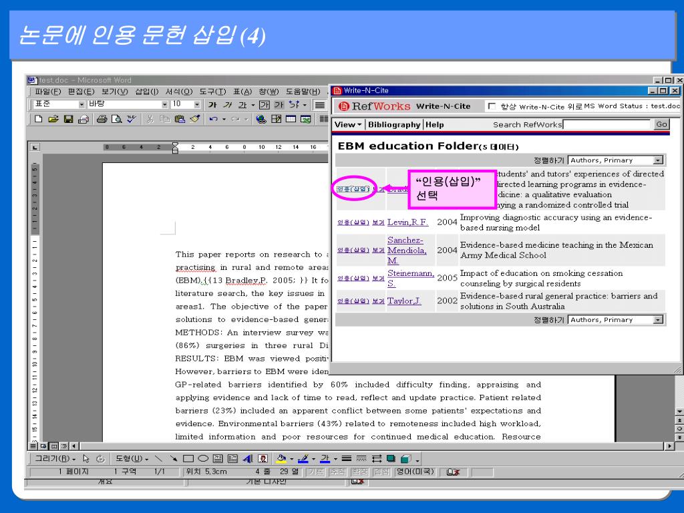Open the 파일(F) menu in Word
The height and width of the screenshot is (513, 684).
click(47, 92)
